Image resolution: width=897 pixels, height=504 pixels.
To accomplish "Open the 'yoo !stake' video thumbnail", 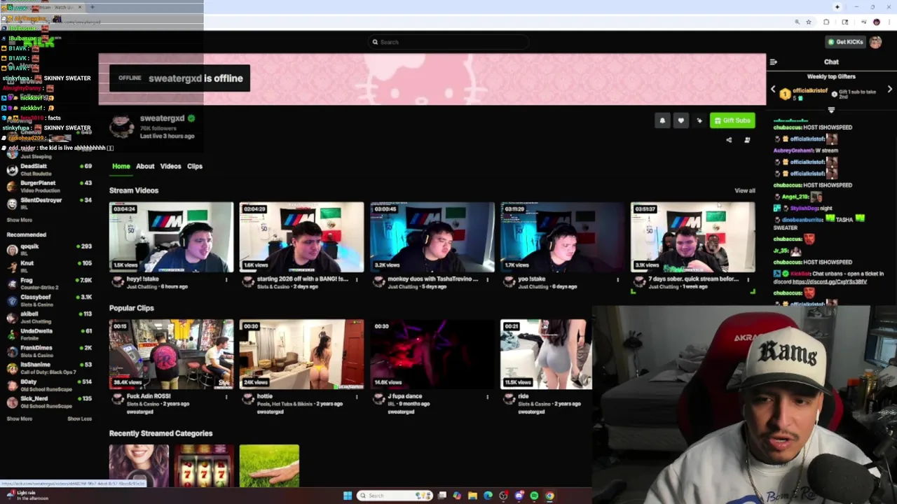I will (x=563, y=237).
